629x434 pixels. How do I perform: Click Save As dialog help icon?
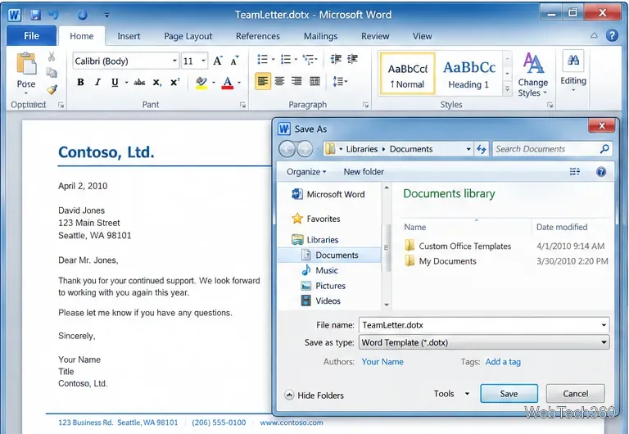point(601,172)
